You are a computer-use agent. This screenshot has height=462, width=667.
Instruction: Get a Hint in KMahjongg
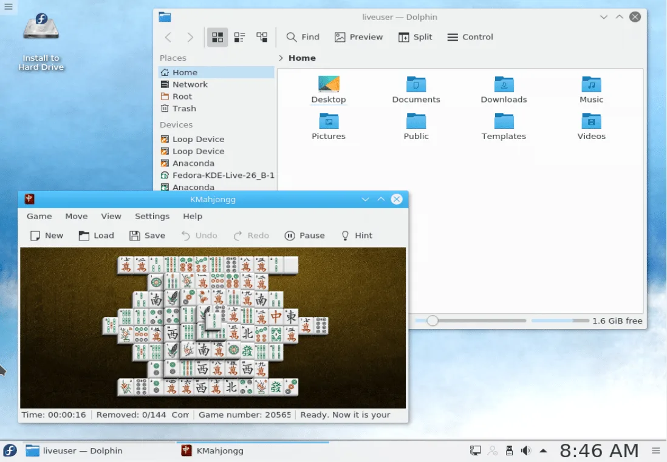coord(357,236)
